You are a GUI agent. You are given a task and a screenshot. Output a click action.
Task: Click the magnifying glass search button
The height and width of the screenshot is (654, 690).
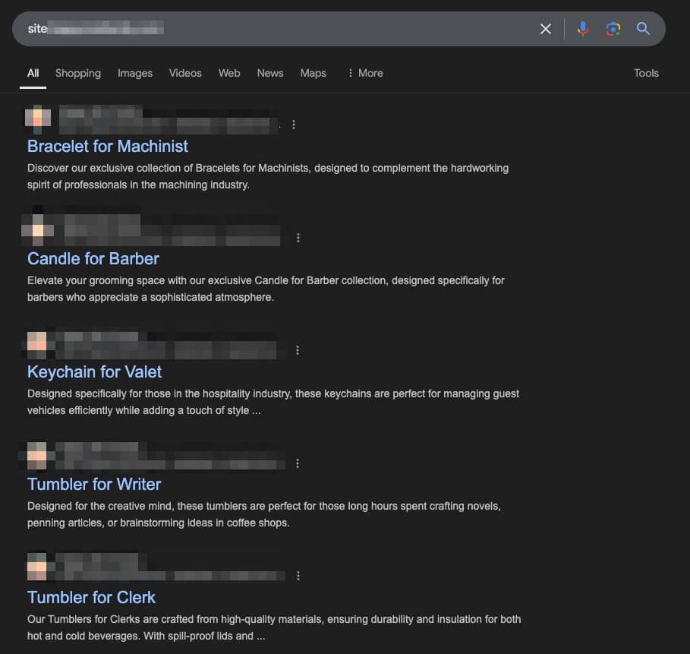[x=643, y=29]
